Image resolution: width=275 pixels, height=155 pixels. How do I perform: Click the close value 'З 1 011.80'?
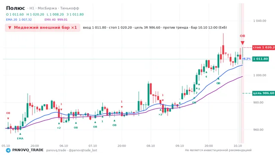tap(75, 14)
